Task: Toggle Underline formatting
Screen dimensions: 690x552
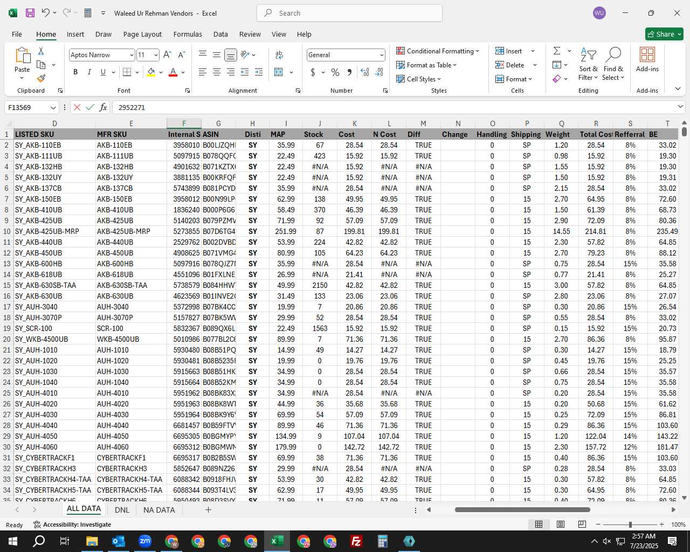Action: click(x=103, y=72)
